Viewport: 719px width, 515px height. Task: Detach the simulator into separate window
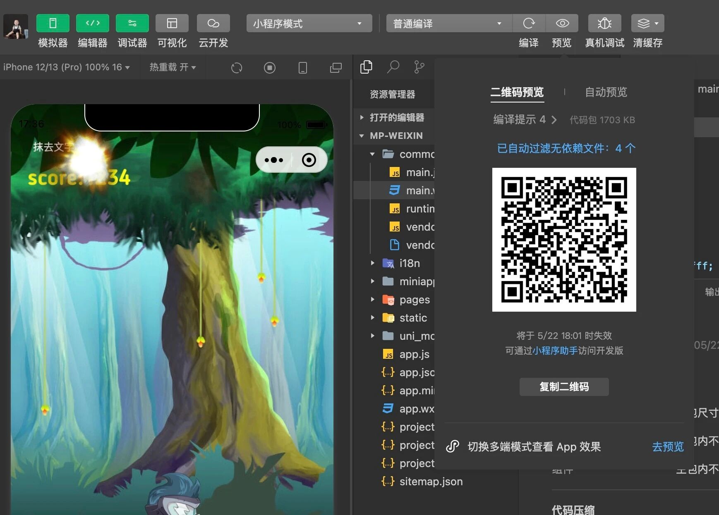tap(336, 67)
